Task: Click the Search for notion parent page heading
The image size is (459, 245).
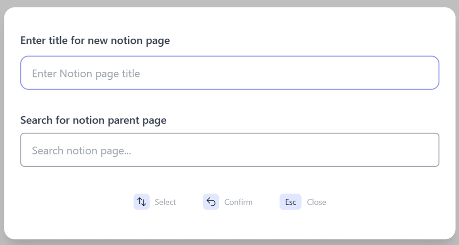Action: click(93, 120)
